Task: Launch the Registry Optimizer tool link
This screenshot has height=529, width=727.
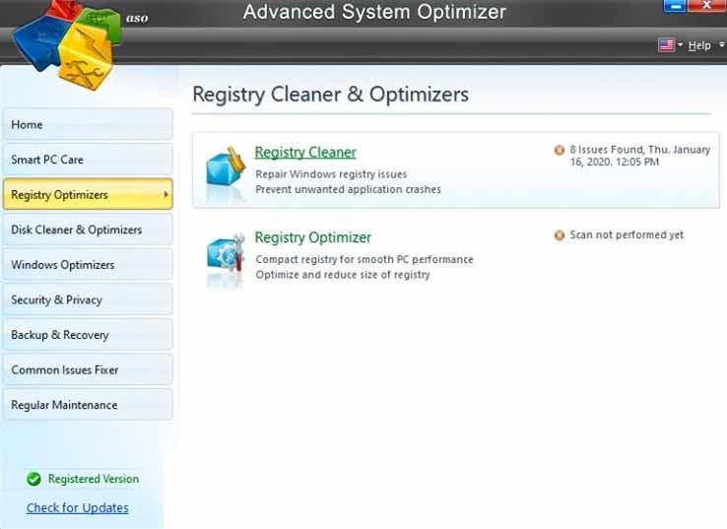Action: (x=313, y=237)
